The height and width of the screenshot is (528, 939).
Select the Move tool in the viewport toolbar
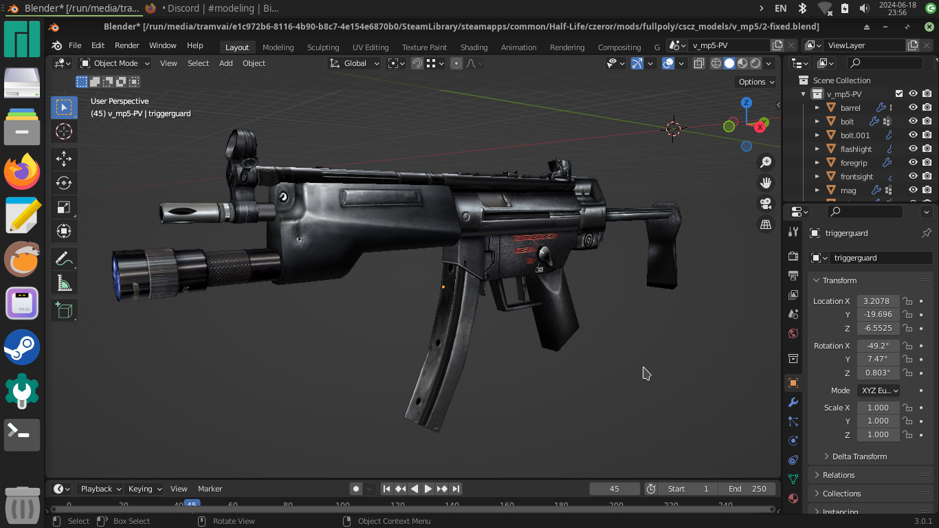(64, 159)
